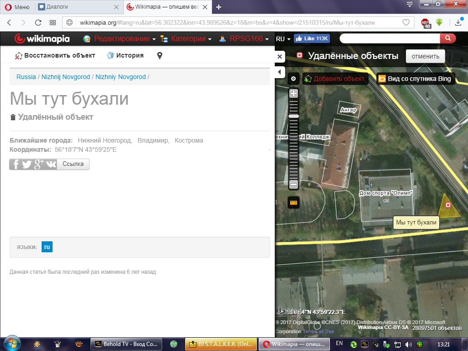Viewport: 468px width, 351px height.
Task: Click Дом спорта "Олимп" map label
Action: tap(386, 193)
